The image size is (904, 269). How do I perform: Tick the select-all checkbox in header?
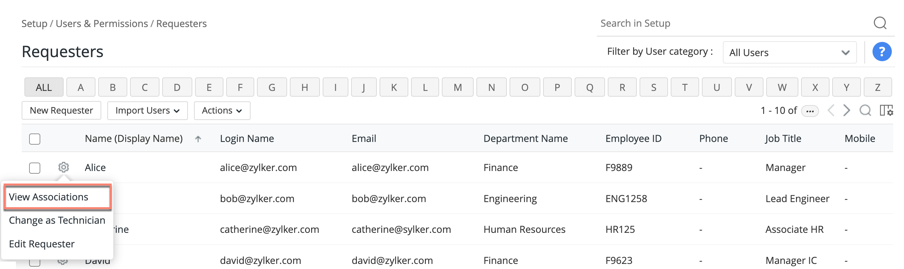(x=35, y=139)
